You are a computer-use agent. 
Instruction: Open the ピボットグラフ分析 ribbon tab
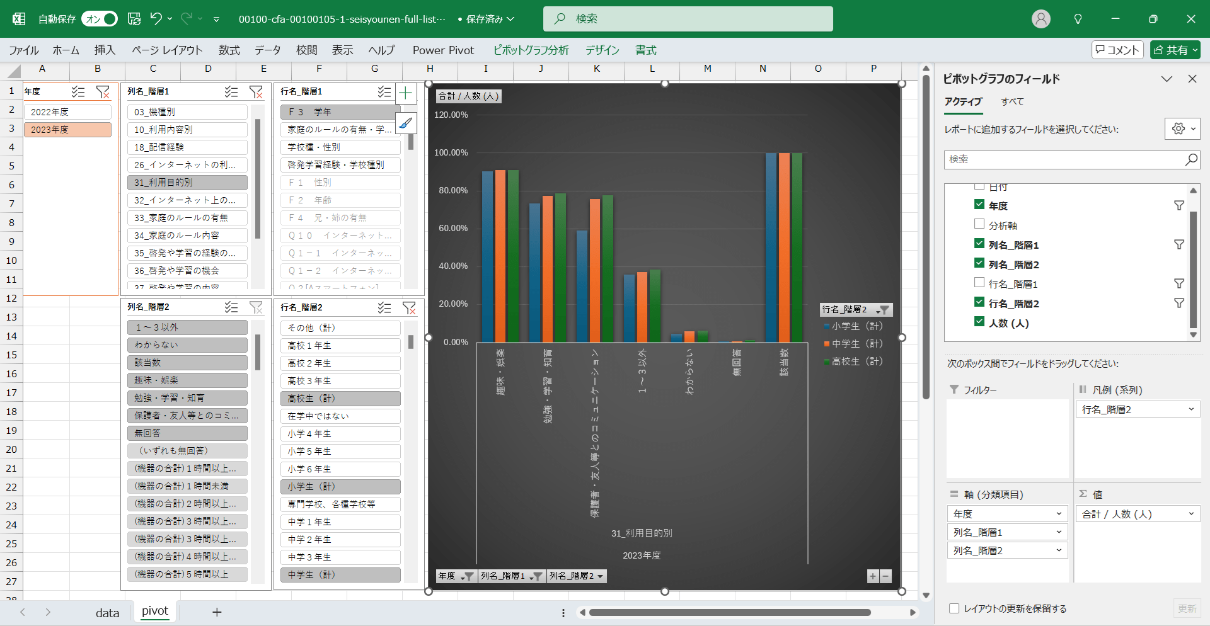click(531, 50)
